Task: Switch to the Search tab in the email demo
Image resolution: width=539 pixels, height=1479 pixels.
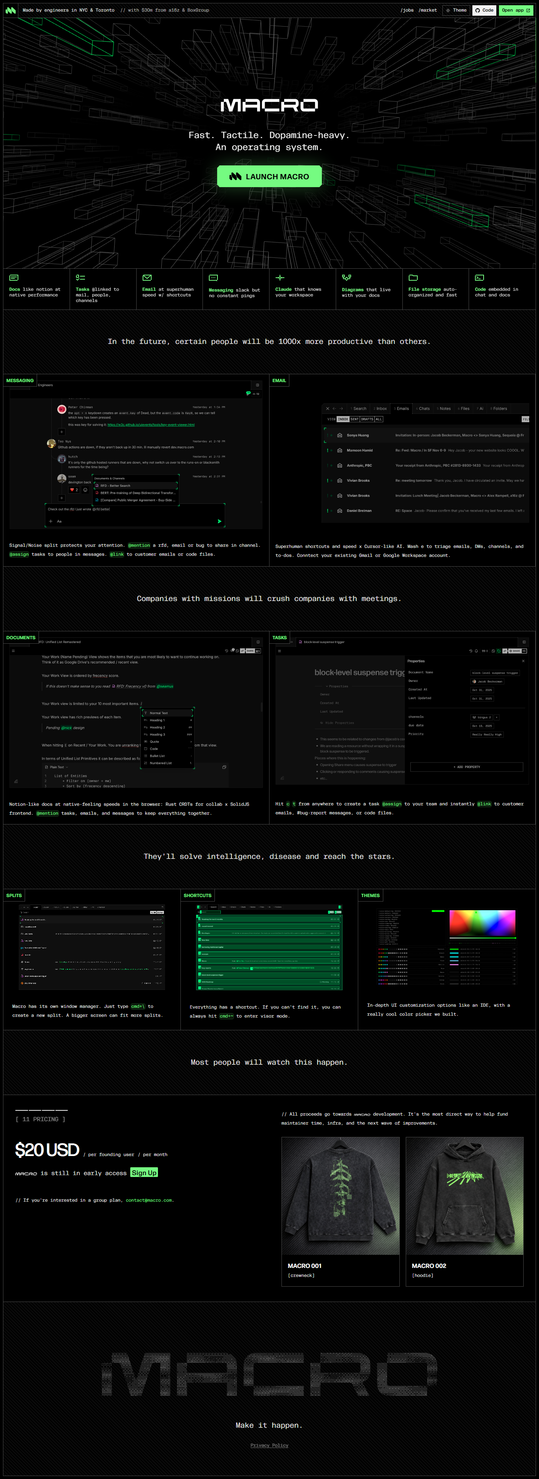Action: 359,409
